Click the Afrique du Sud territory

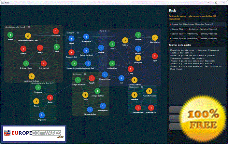[x=90, y=110]
